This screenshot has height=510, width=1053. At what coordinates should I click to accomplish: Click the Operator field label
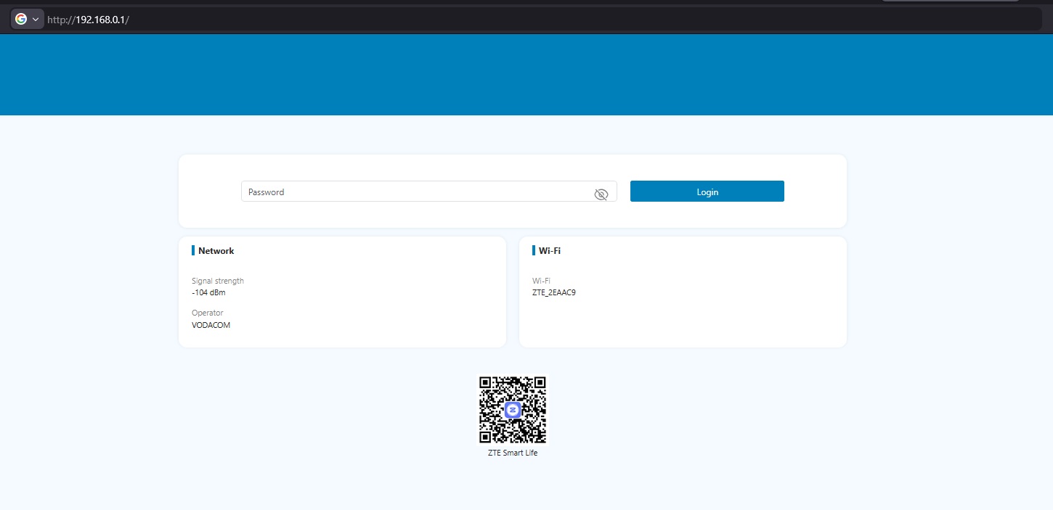coord(207,313)
